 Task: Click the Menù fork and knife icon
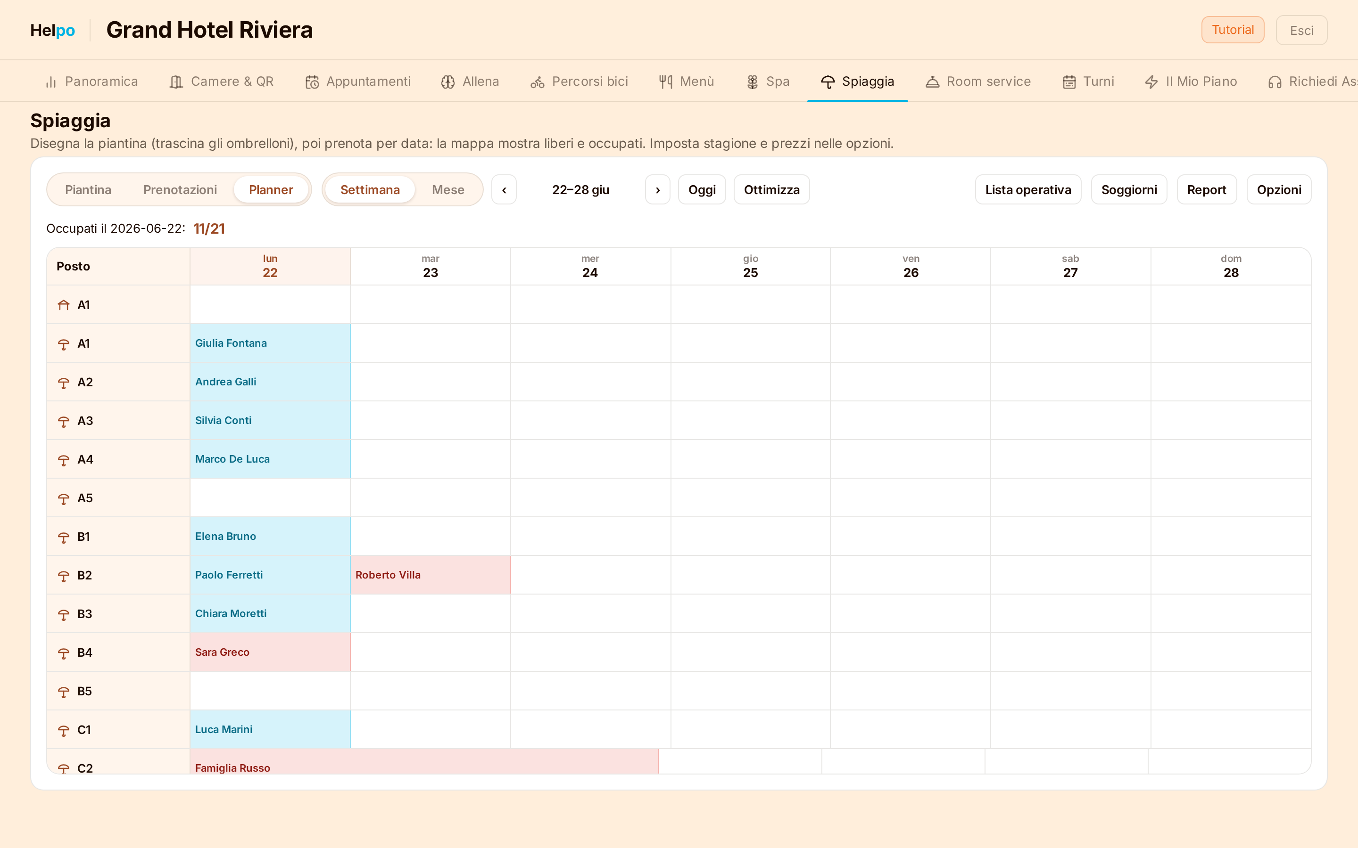(x=665, y=82)
